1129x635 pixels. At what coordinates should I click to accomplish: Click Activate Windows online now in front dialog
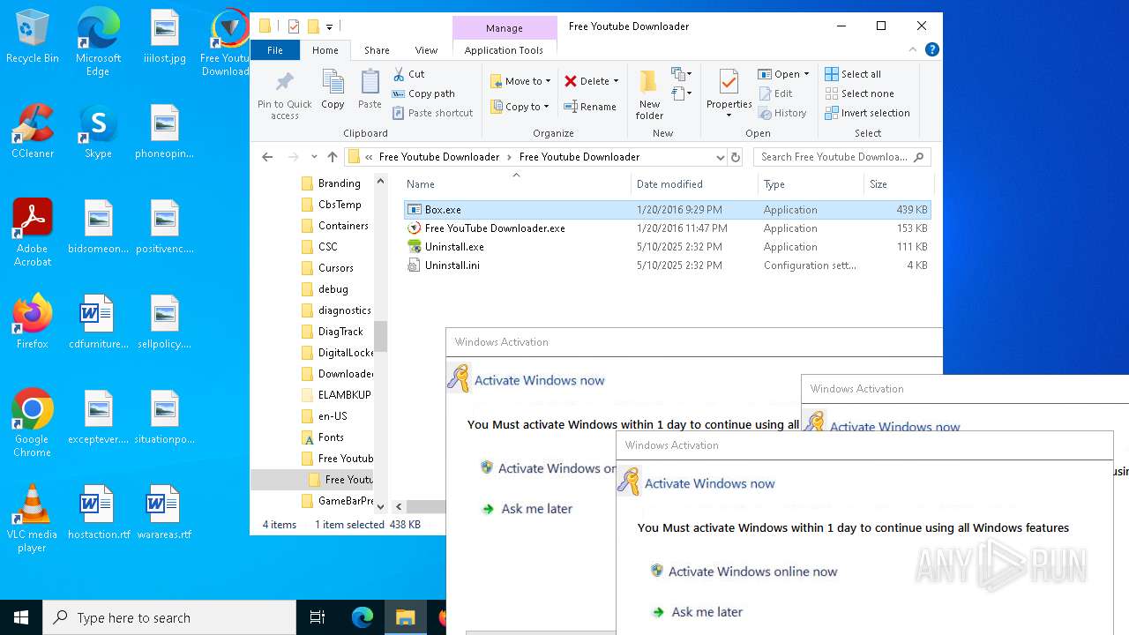point(744,571)
